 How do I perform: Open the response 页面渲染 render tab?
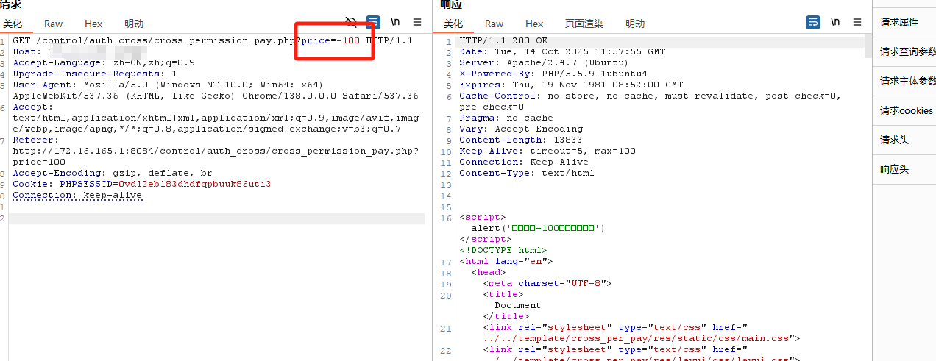pyautogui.click(x=584, y=24)
